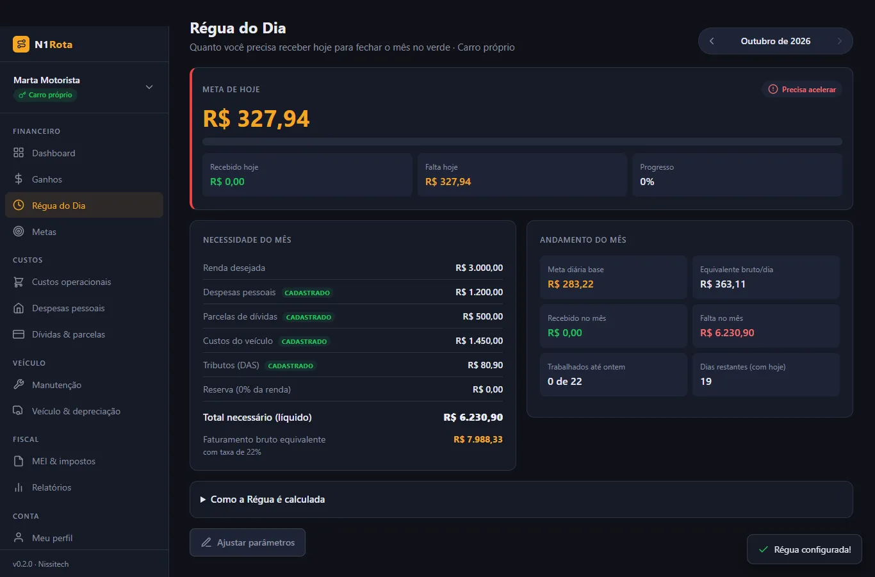875x577 pixels.
Task: Click the alert icon in Precisa acelerar
Action: (x=773, y=90)
